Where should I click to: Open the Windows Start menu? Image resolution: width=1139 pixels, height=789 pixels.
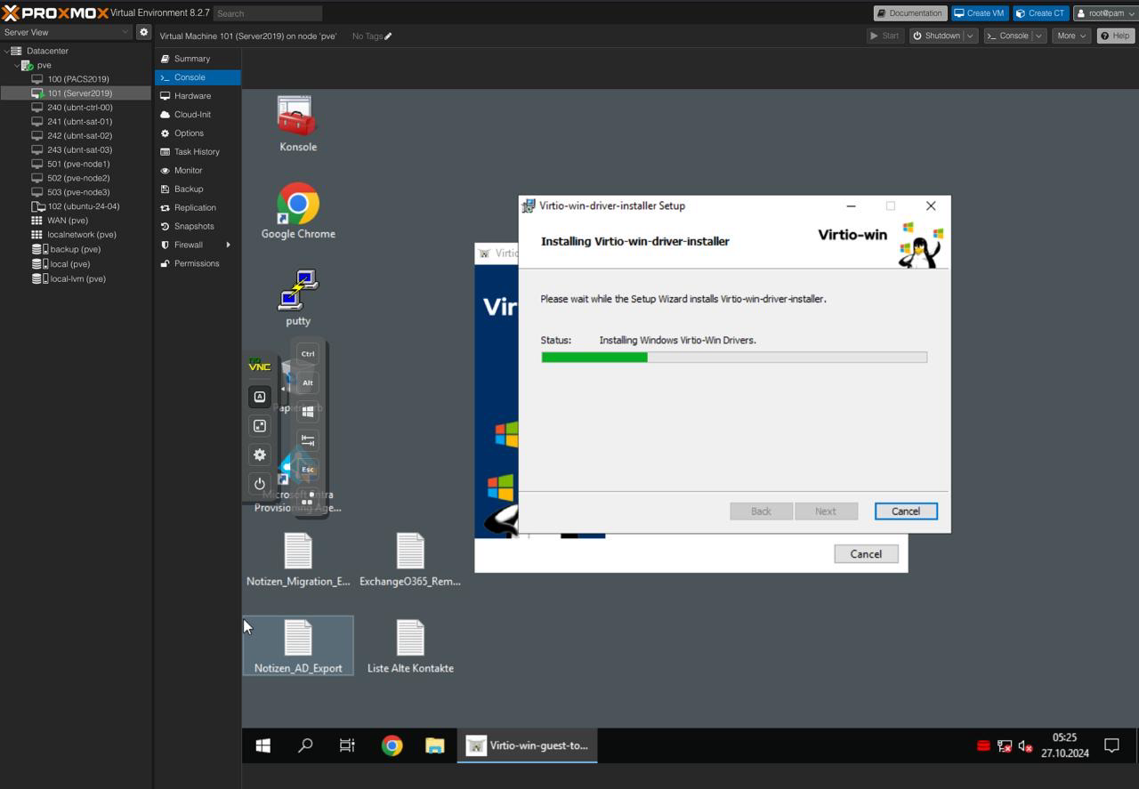point(263,745)
